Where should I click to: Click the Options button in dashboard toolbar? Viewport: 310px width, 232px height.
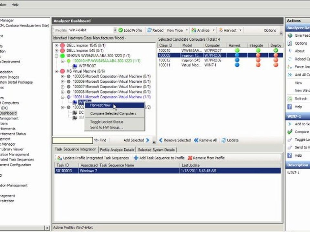[270, 30]
